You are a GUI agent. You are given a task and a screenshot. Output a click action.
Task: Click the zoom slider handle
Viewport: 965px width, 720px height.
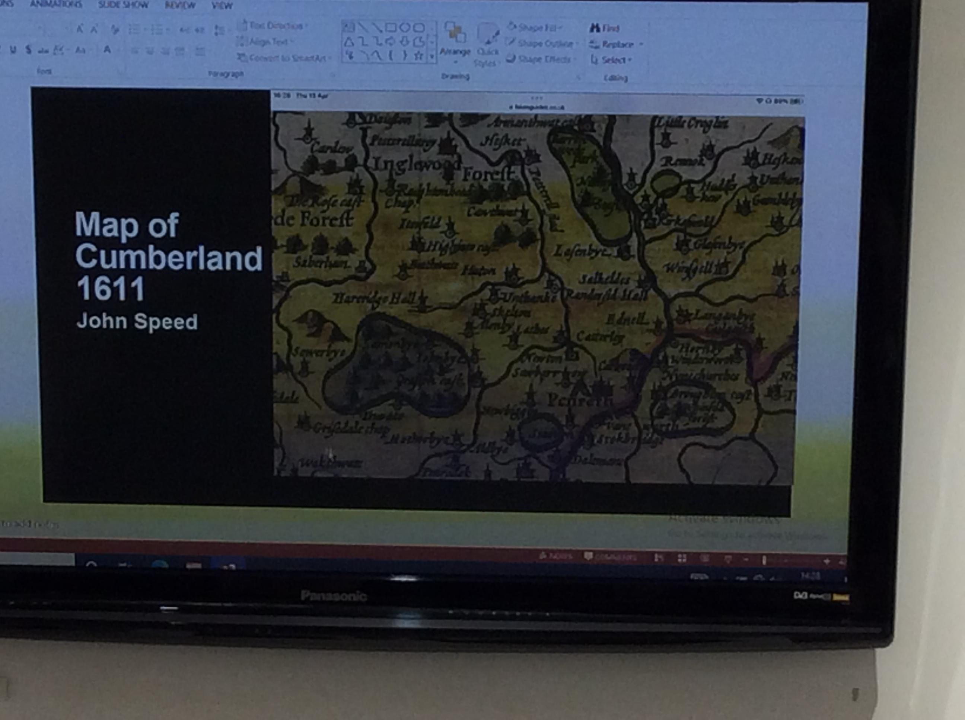(x=764, y=560)
